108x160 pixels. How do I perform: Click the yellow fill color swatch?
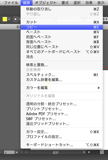pyautogui.click(x=5, y=19)
